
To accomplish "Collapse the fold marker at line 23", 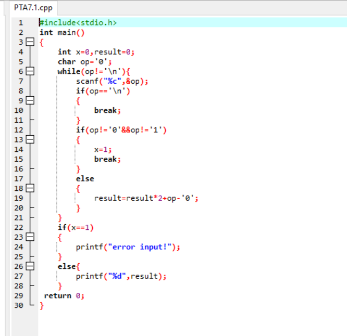I will pyautogui.click(x=30, y=237).
